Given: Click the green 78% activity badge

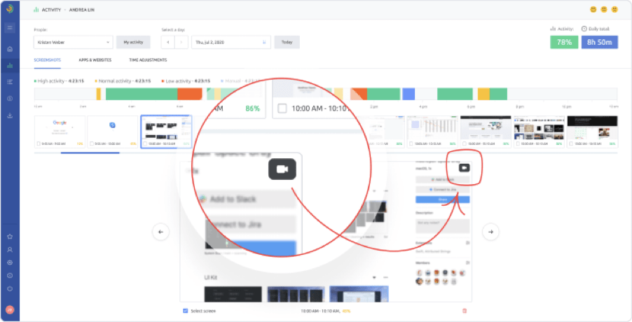Looking at the screenshot, I should (x=564, y=42).
